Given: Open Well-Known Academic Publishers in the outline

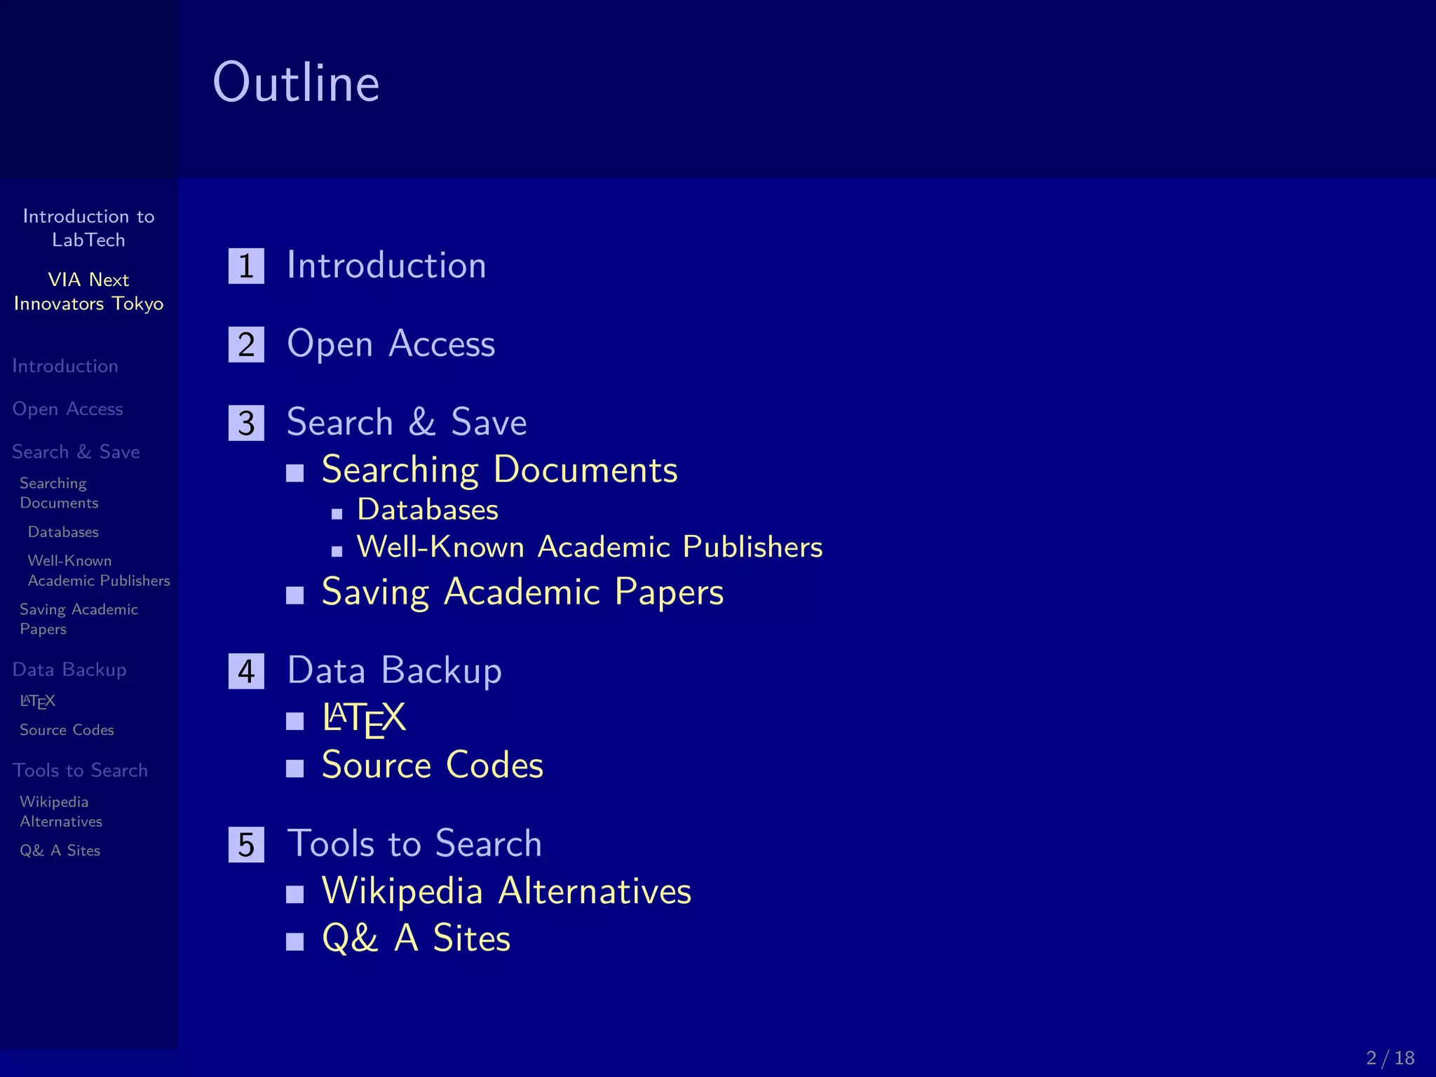Looking at the screenshot, I should pos(589,547).
